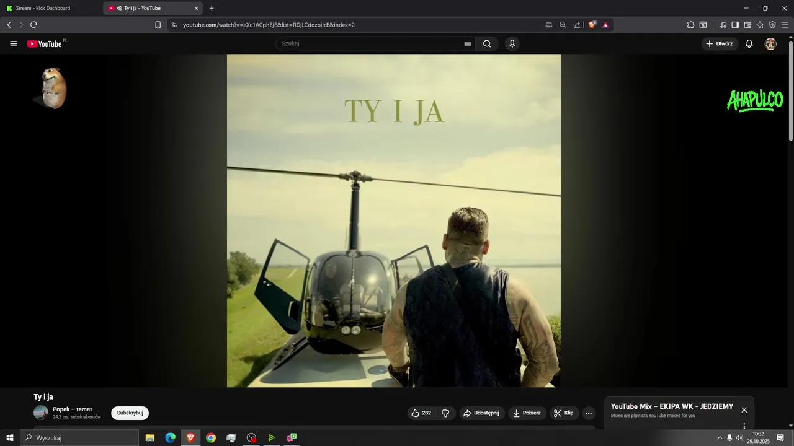Toggle the browser sidebar panel
Screen dimensions: 794x446
pos(735,25)
